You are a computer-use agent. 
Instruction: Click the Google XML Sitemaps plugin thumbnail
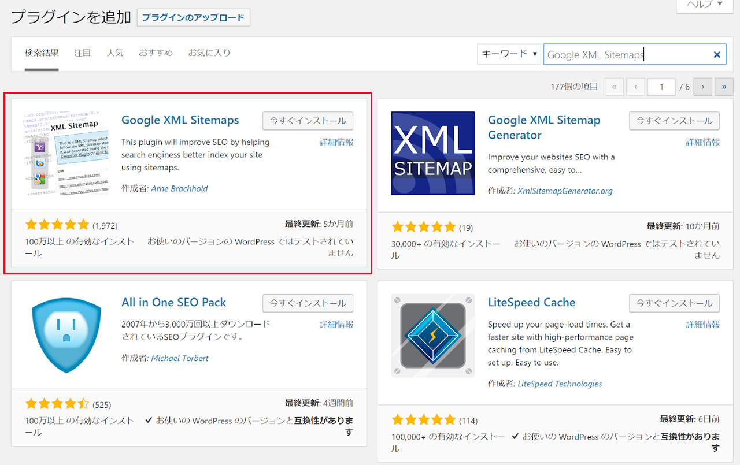(66, 153)
